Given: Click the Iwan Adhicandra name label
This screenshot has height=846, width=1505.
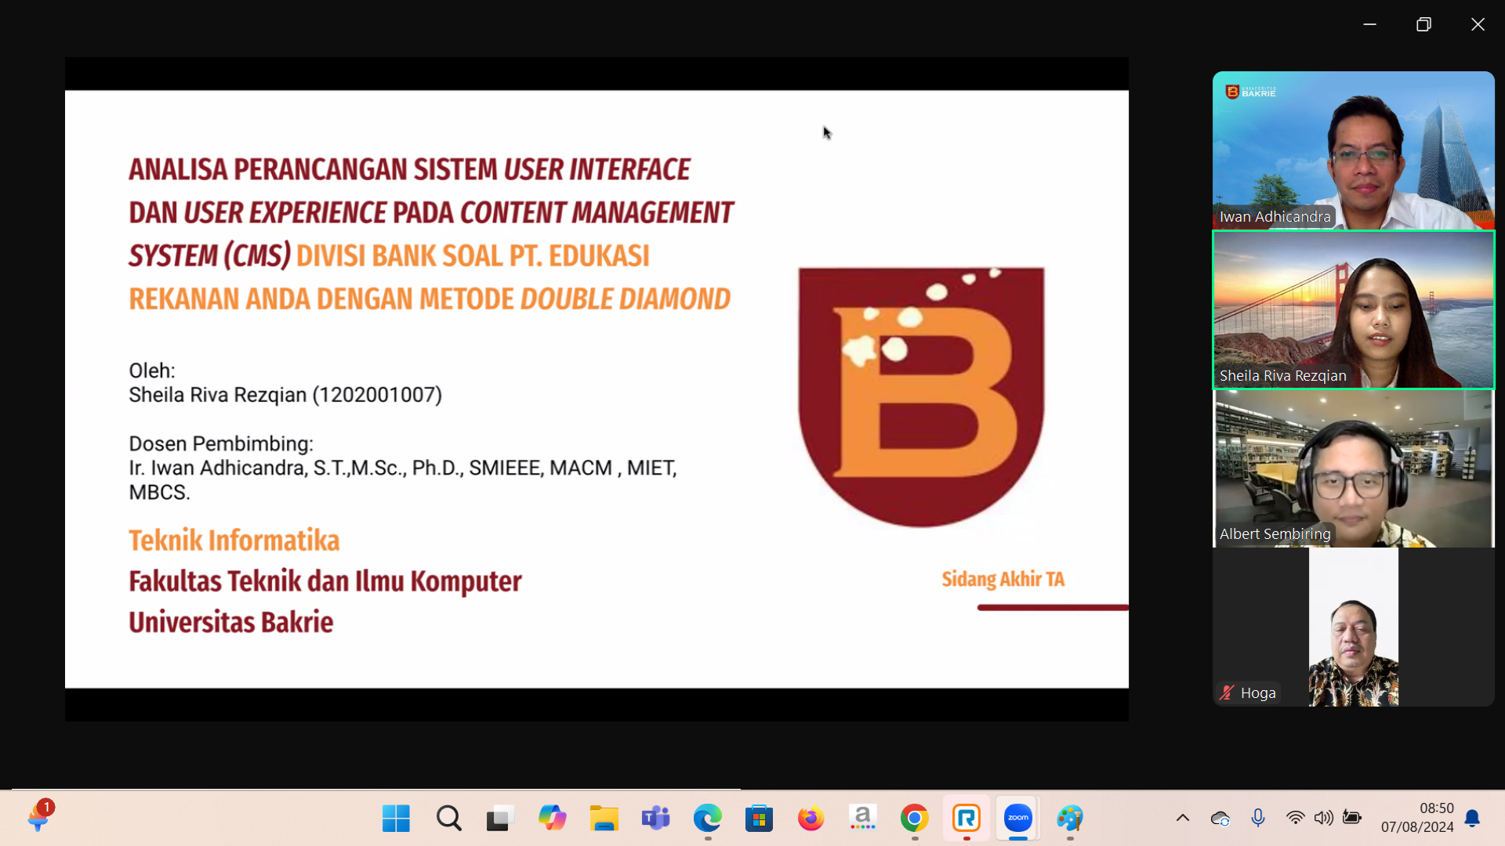Looking at the screenshot, I should [1275, 217].
